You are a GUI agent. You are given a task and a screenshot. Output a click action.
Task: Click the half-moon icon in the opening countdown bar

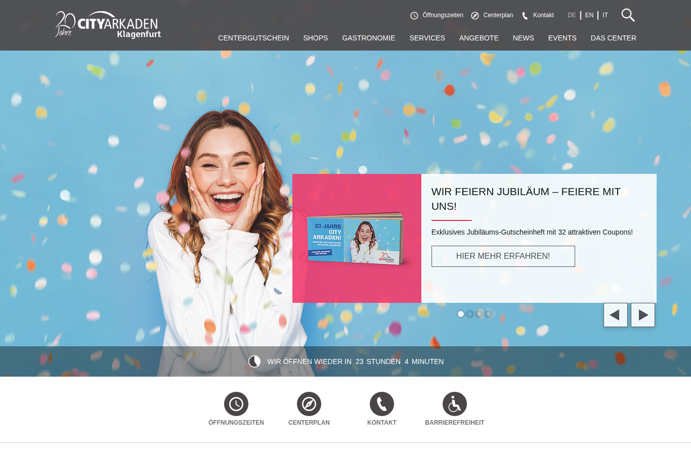coord(254,361)
